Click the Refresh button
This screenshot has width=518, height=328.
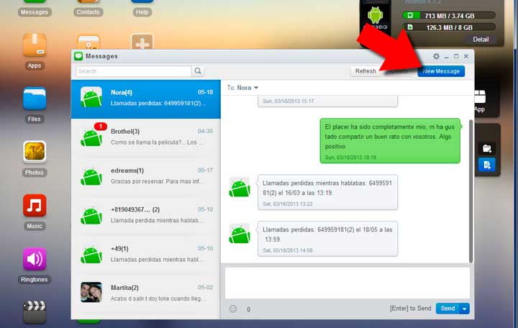pos(365,71)
